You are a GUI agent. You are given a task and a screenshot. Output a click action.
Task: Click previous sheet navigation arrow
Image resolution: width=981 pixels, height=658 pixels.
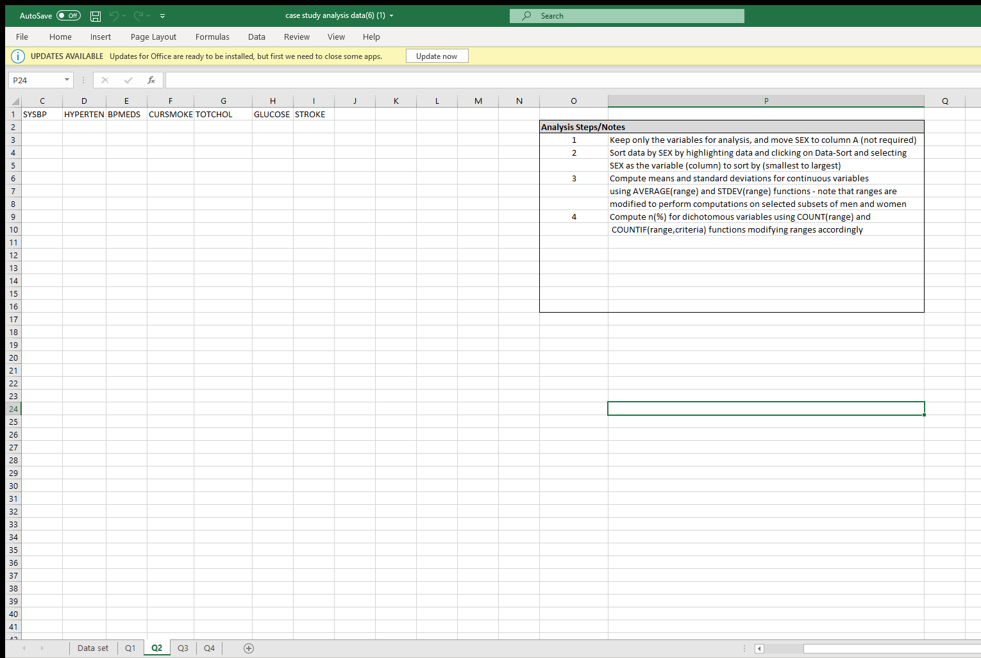[24, 648]
